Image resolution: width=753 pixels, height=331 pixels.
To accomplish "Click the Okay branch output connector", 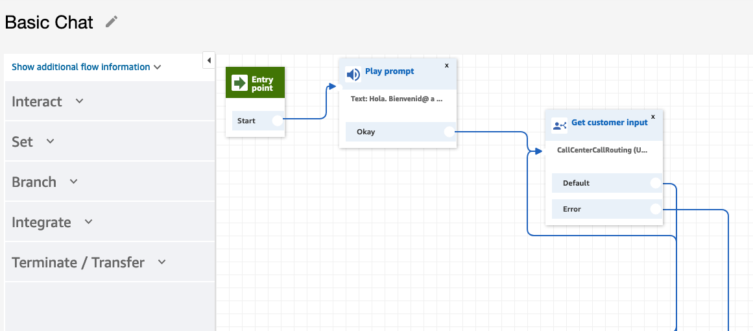I will (x=449, y=132).
